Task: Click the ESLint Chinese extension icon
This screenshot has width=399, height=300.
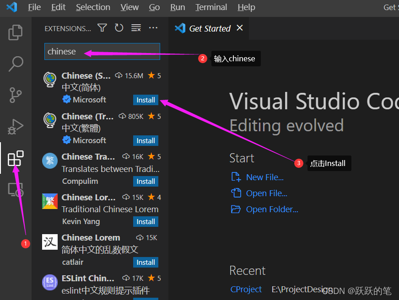Action: click(50, 282)
